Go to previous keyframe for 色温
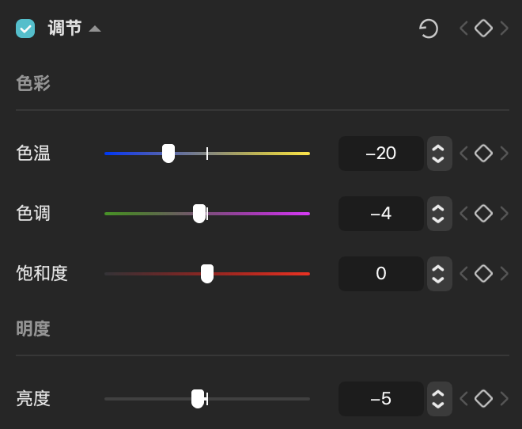 (463, 154)
